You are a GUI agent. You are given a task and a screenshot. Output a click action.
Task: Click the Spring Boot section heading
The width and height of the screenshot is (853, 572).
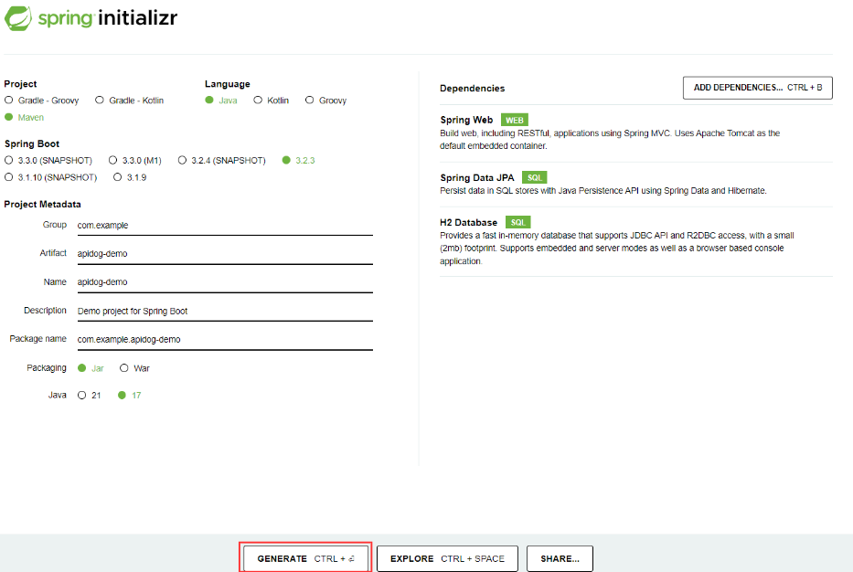32,144
